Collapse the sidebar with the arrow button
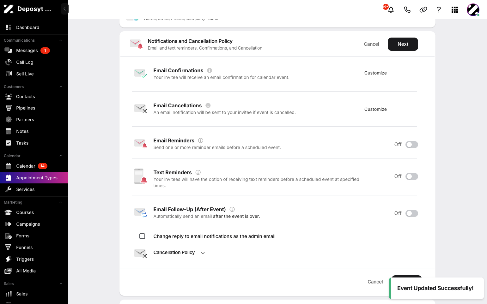 coord(64,9)
